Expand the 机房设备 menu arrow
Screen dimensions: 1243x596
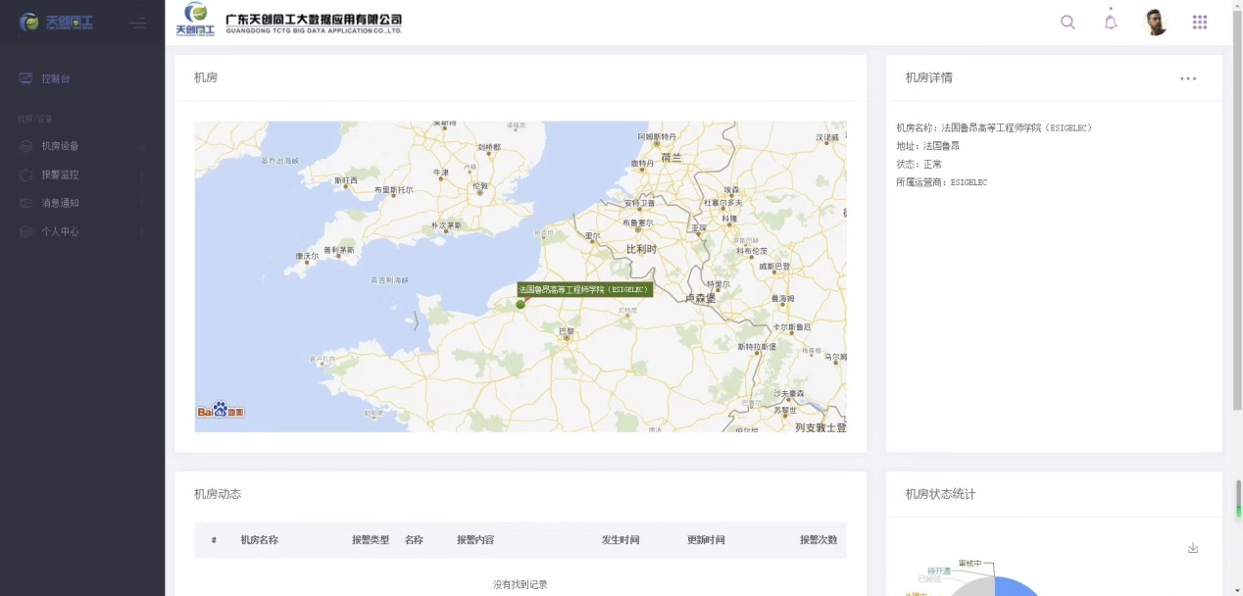click(143, 146)
